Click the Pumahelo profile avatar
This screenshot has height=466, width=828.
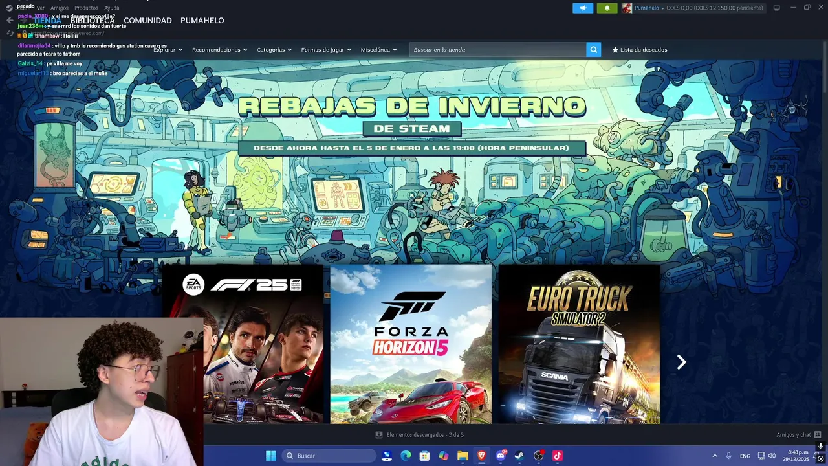click(627, 8)
